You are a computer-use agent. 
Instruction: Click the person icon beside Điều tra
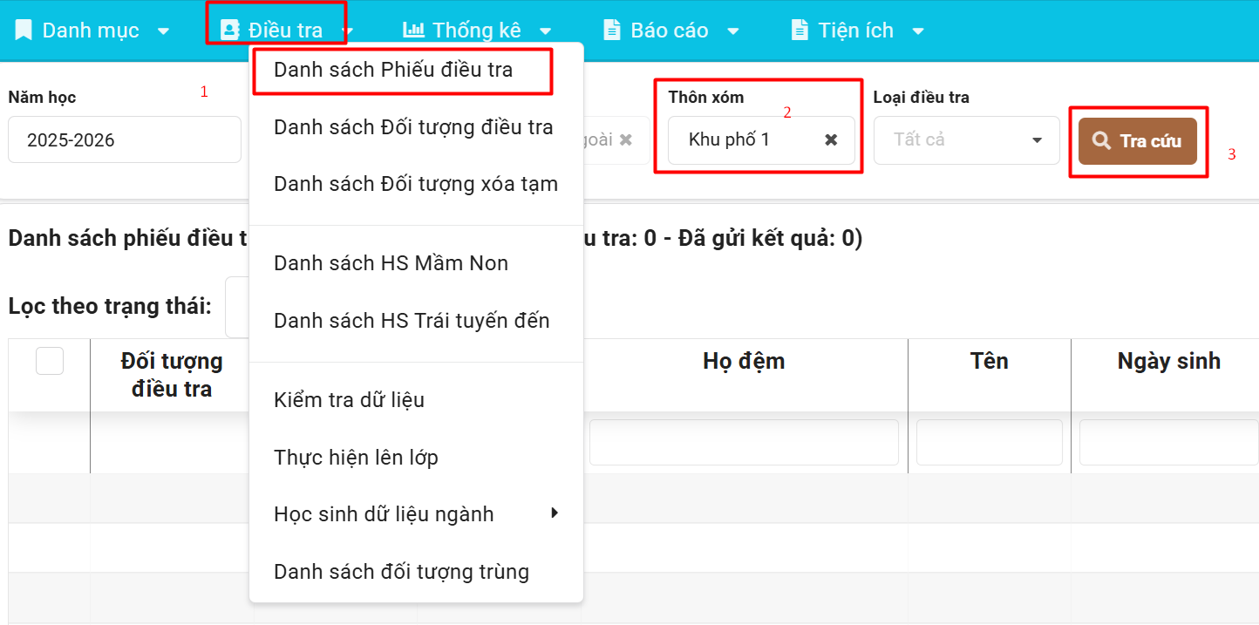(x=229, y=31)
